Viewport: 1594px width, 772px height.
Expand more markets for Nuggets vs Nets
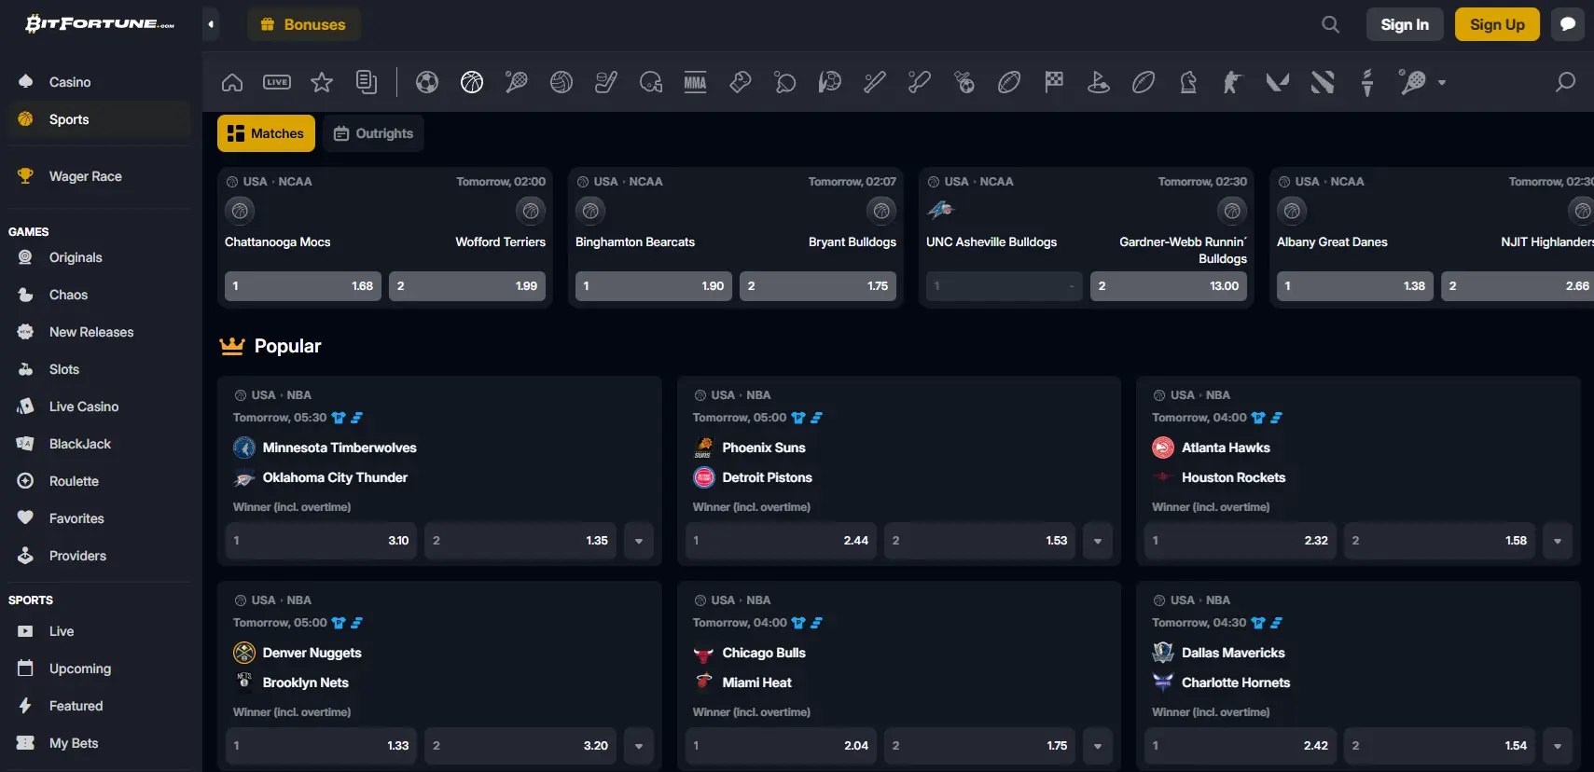(x=639, y=746)
